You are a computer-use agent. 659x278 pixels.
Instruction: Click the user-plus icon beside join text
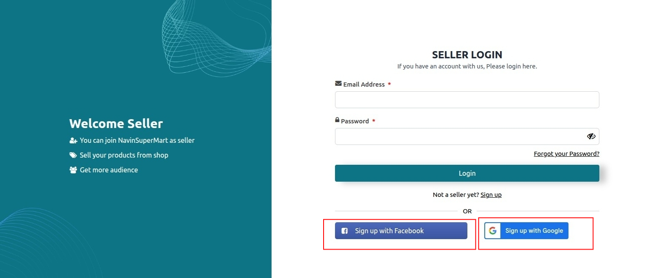(73, 140)
